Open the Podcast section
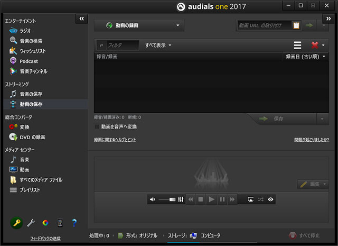 (x=24, y=61)
